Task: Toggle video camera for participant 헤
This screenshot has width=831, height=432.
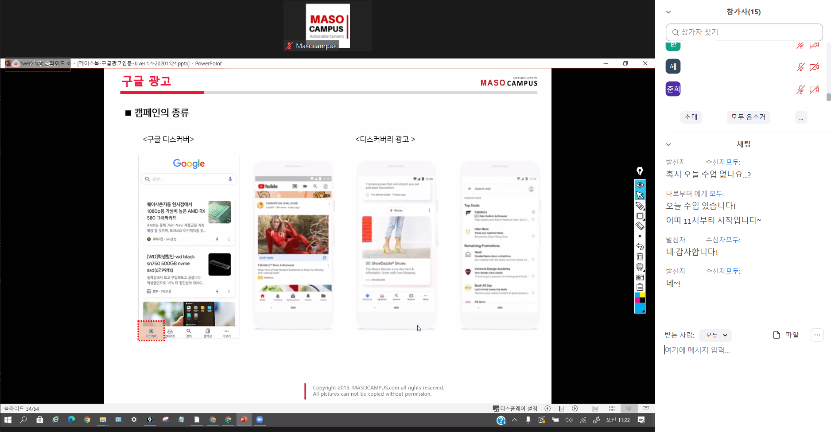Action: point(814,67)
